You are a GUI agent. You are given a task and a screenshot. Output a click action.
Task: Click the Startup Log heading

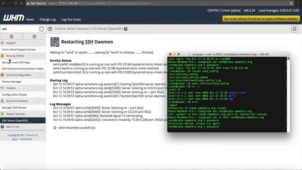(59, 80)
